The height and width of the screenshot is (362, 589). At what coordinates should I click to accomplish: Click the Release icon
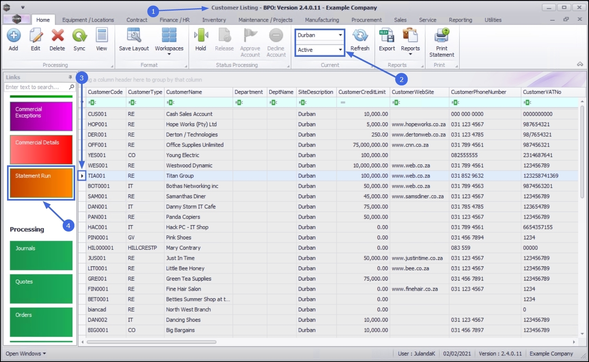tap(224, 35)
